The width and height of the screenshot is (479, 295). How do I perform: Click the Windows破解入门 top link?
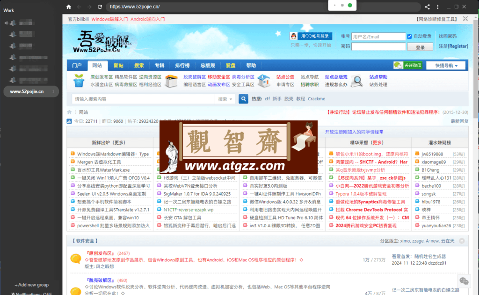click(x=109, y=19)
